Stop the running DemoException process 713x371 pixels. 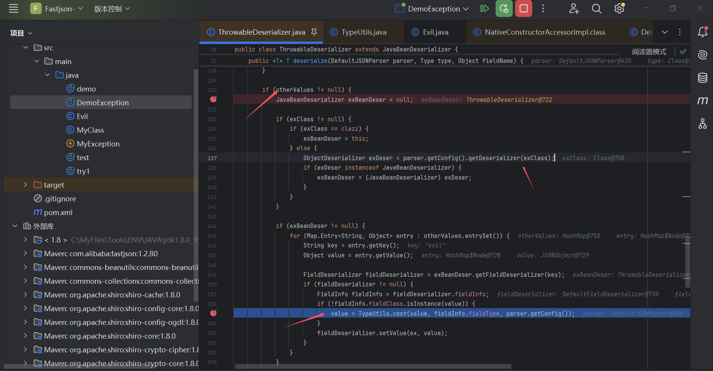(523, 8)
